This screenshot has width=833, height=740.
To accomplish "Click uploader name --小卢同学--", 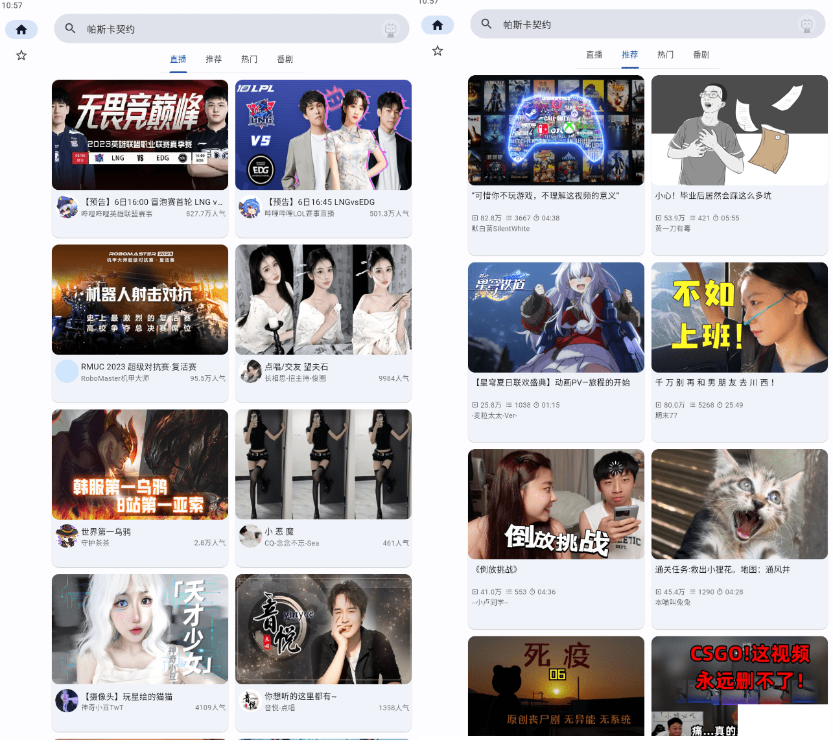I will point(490,602).
